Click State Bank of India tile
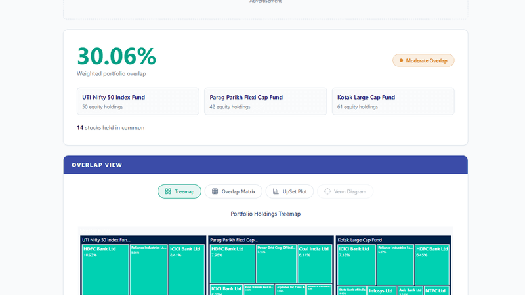525x295 pixels. coord(352,290)
